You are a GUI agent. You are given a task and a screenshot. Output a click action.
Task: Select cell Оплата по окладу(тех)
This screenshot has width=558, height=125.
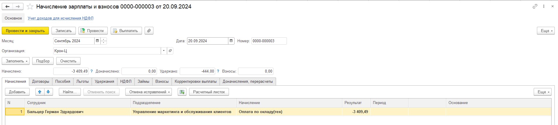(x=289, y=112)
